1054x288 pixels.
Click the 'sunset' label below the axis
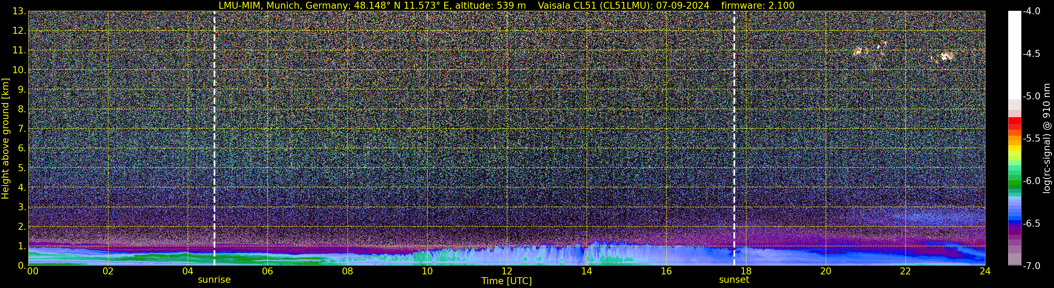point(734,280)
